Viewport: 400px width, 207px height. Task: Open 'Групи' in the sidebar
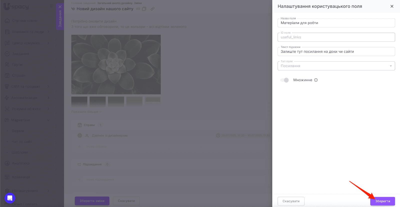pos(17,65)
